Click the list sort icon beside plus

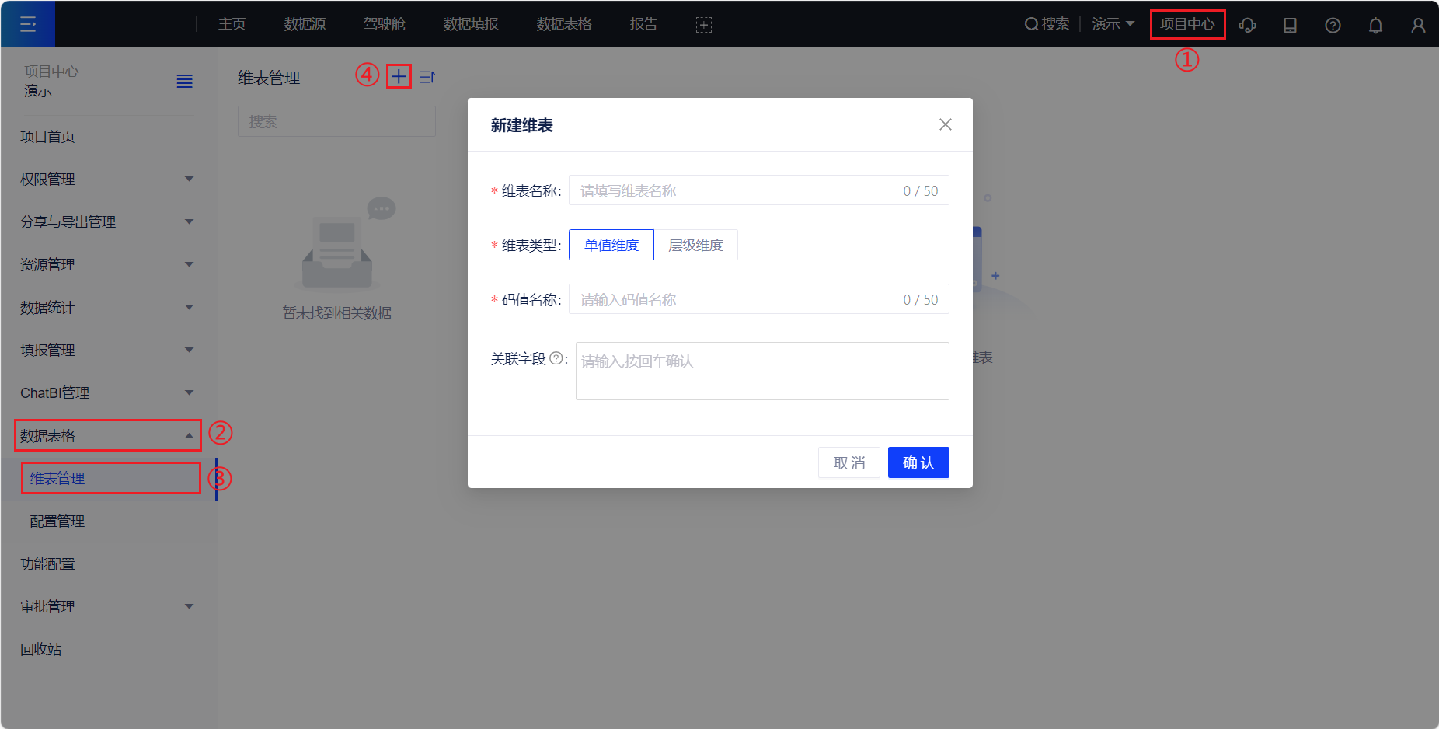click(x=427, y=77)
